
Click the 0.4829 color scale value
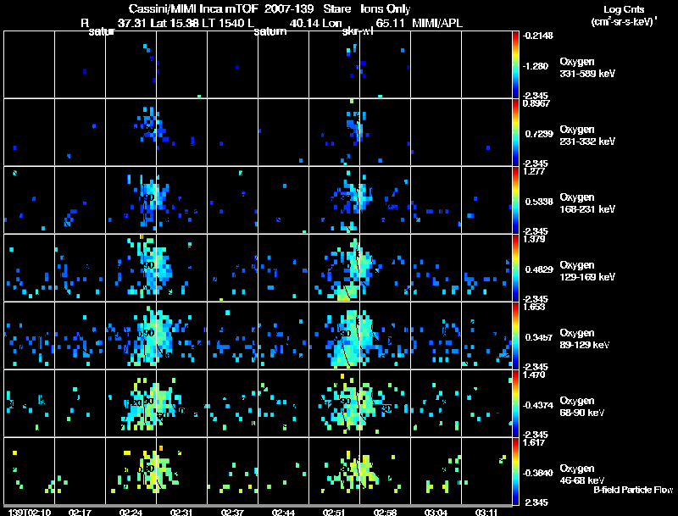click(x=539, y=269)
